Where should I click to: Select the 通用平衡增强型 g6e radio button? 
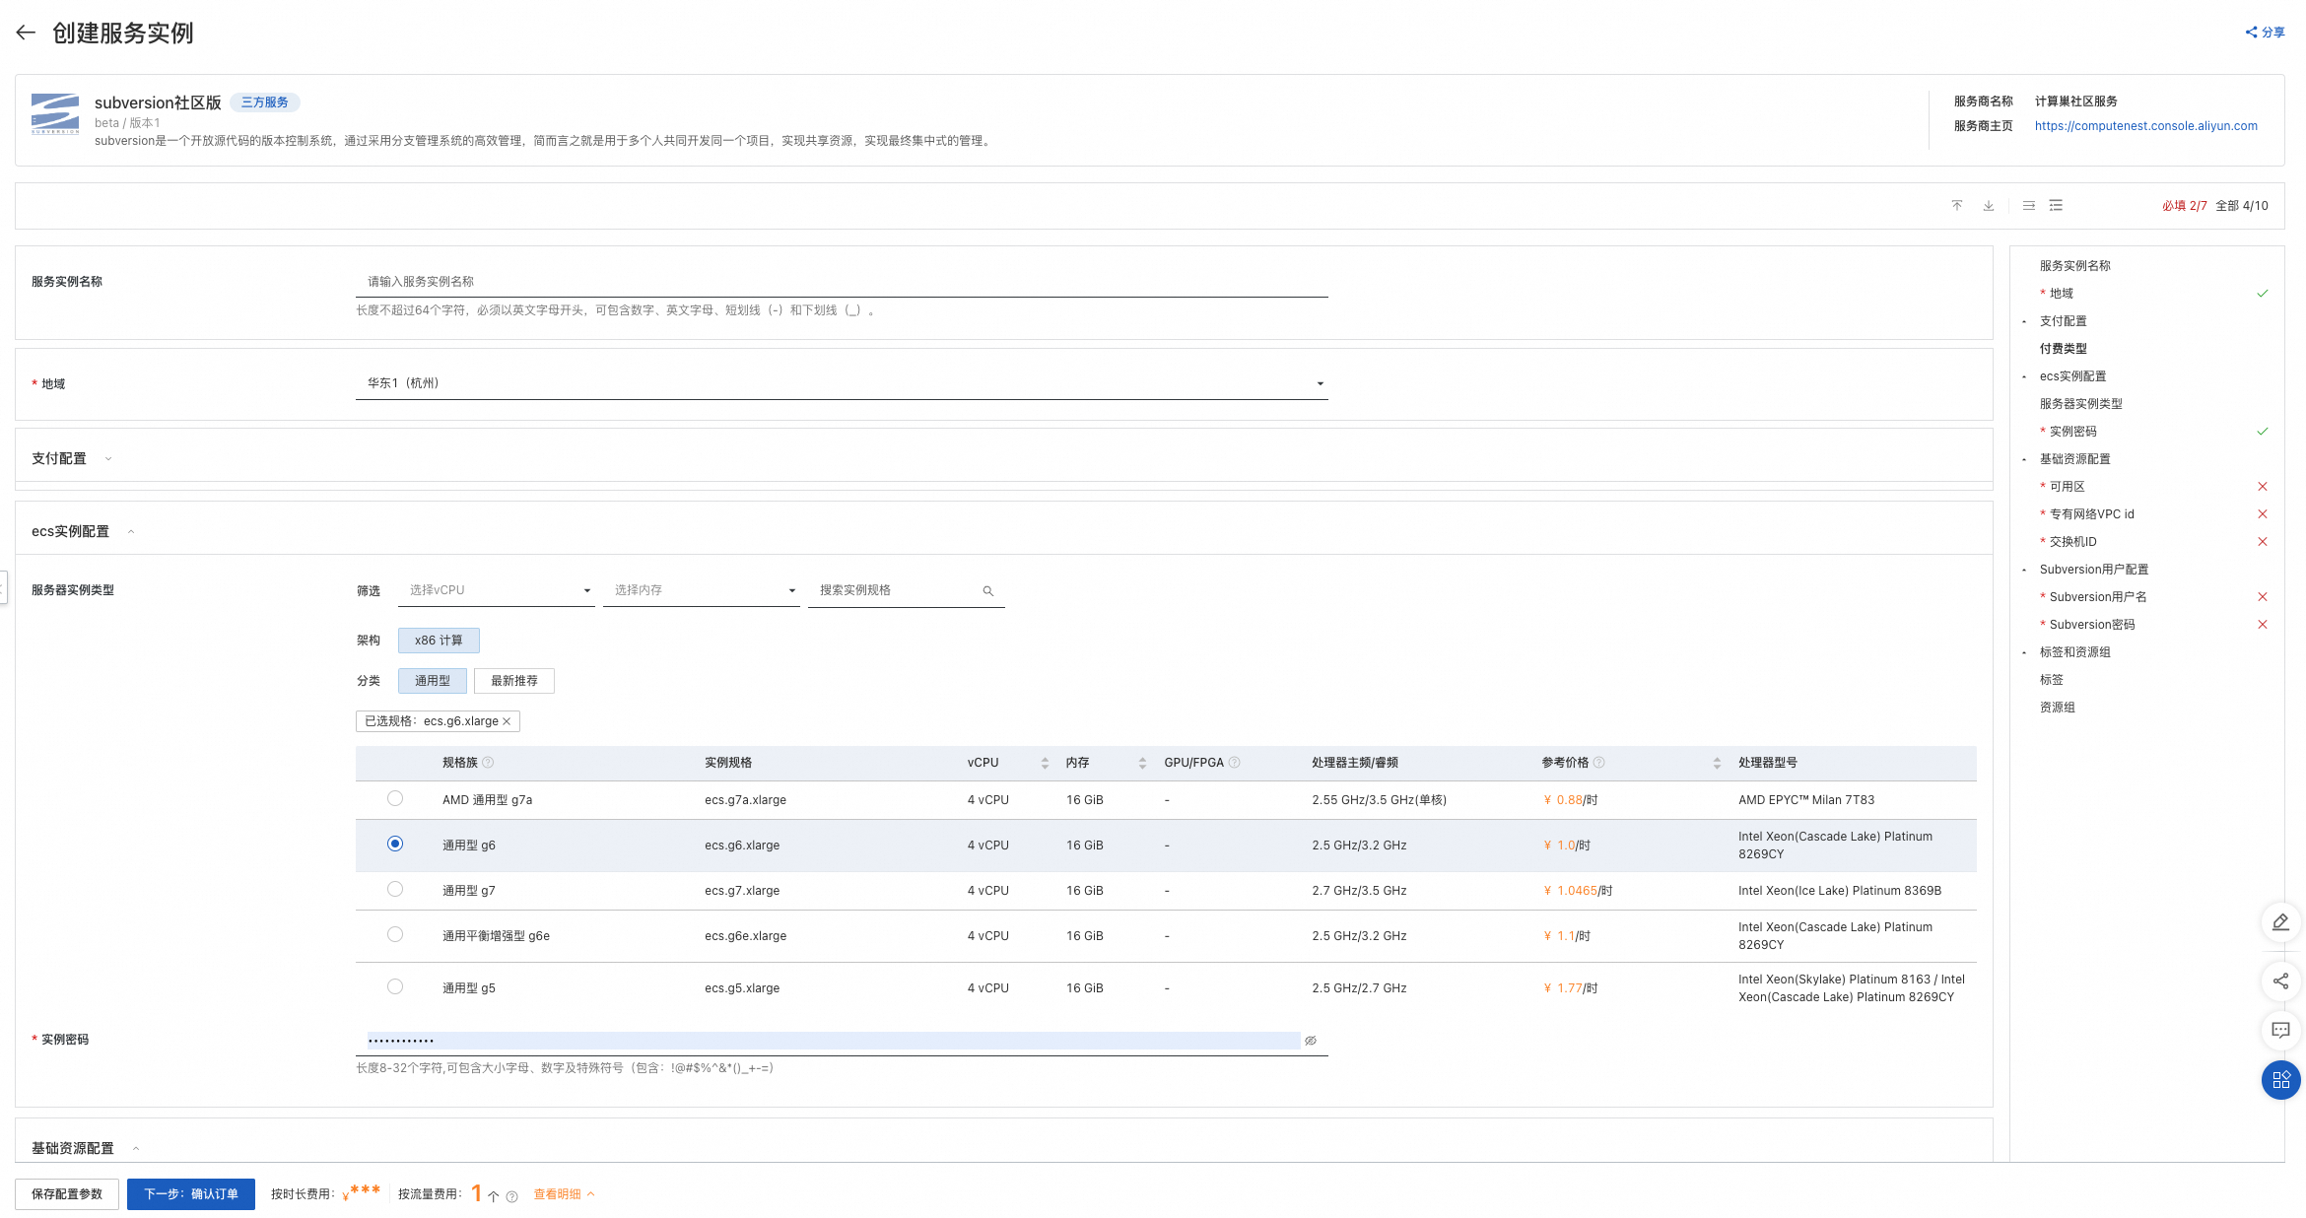pyautogui.click(x=395, y=934)
